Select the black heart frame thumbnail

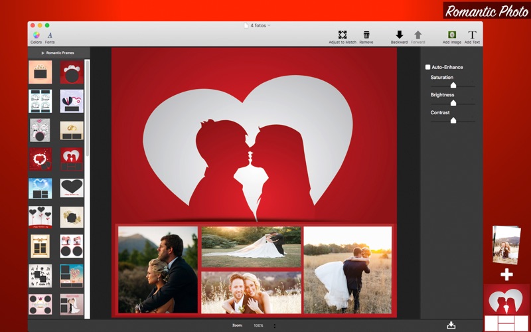72,188
